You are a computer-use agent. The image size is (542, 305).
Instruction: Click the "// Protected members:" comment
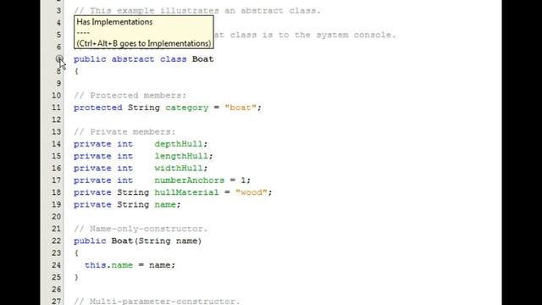(x=130, y=96)
